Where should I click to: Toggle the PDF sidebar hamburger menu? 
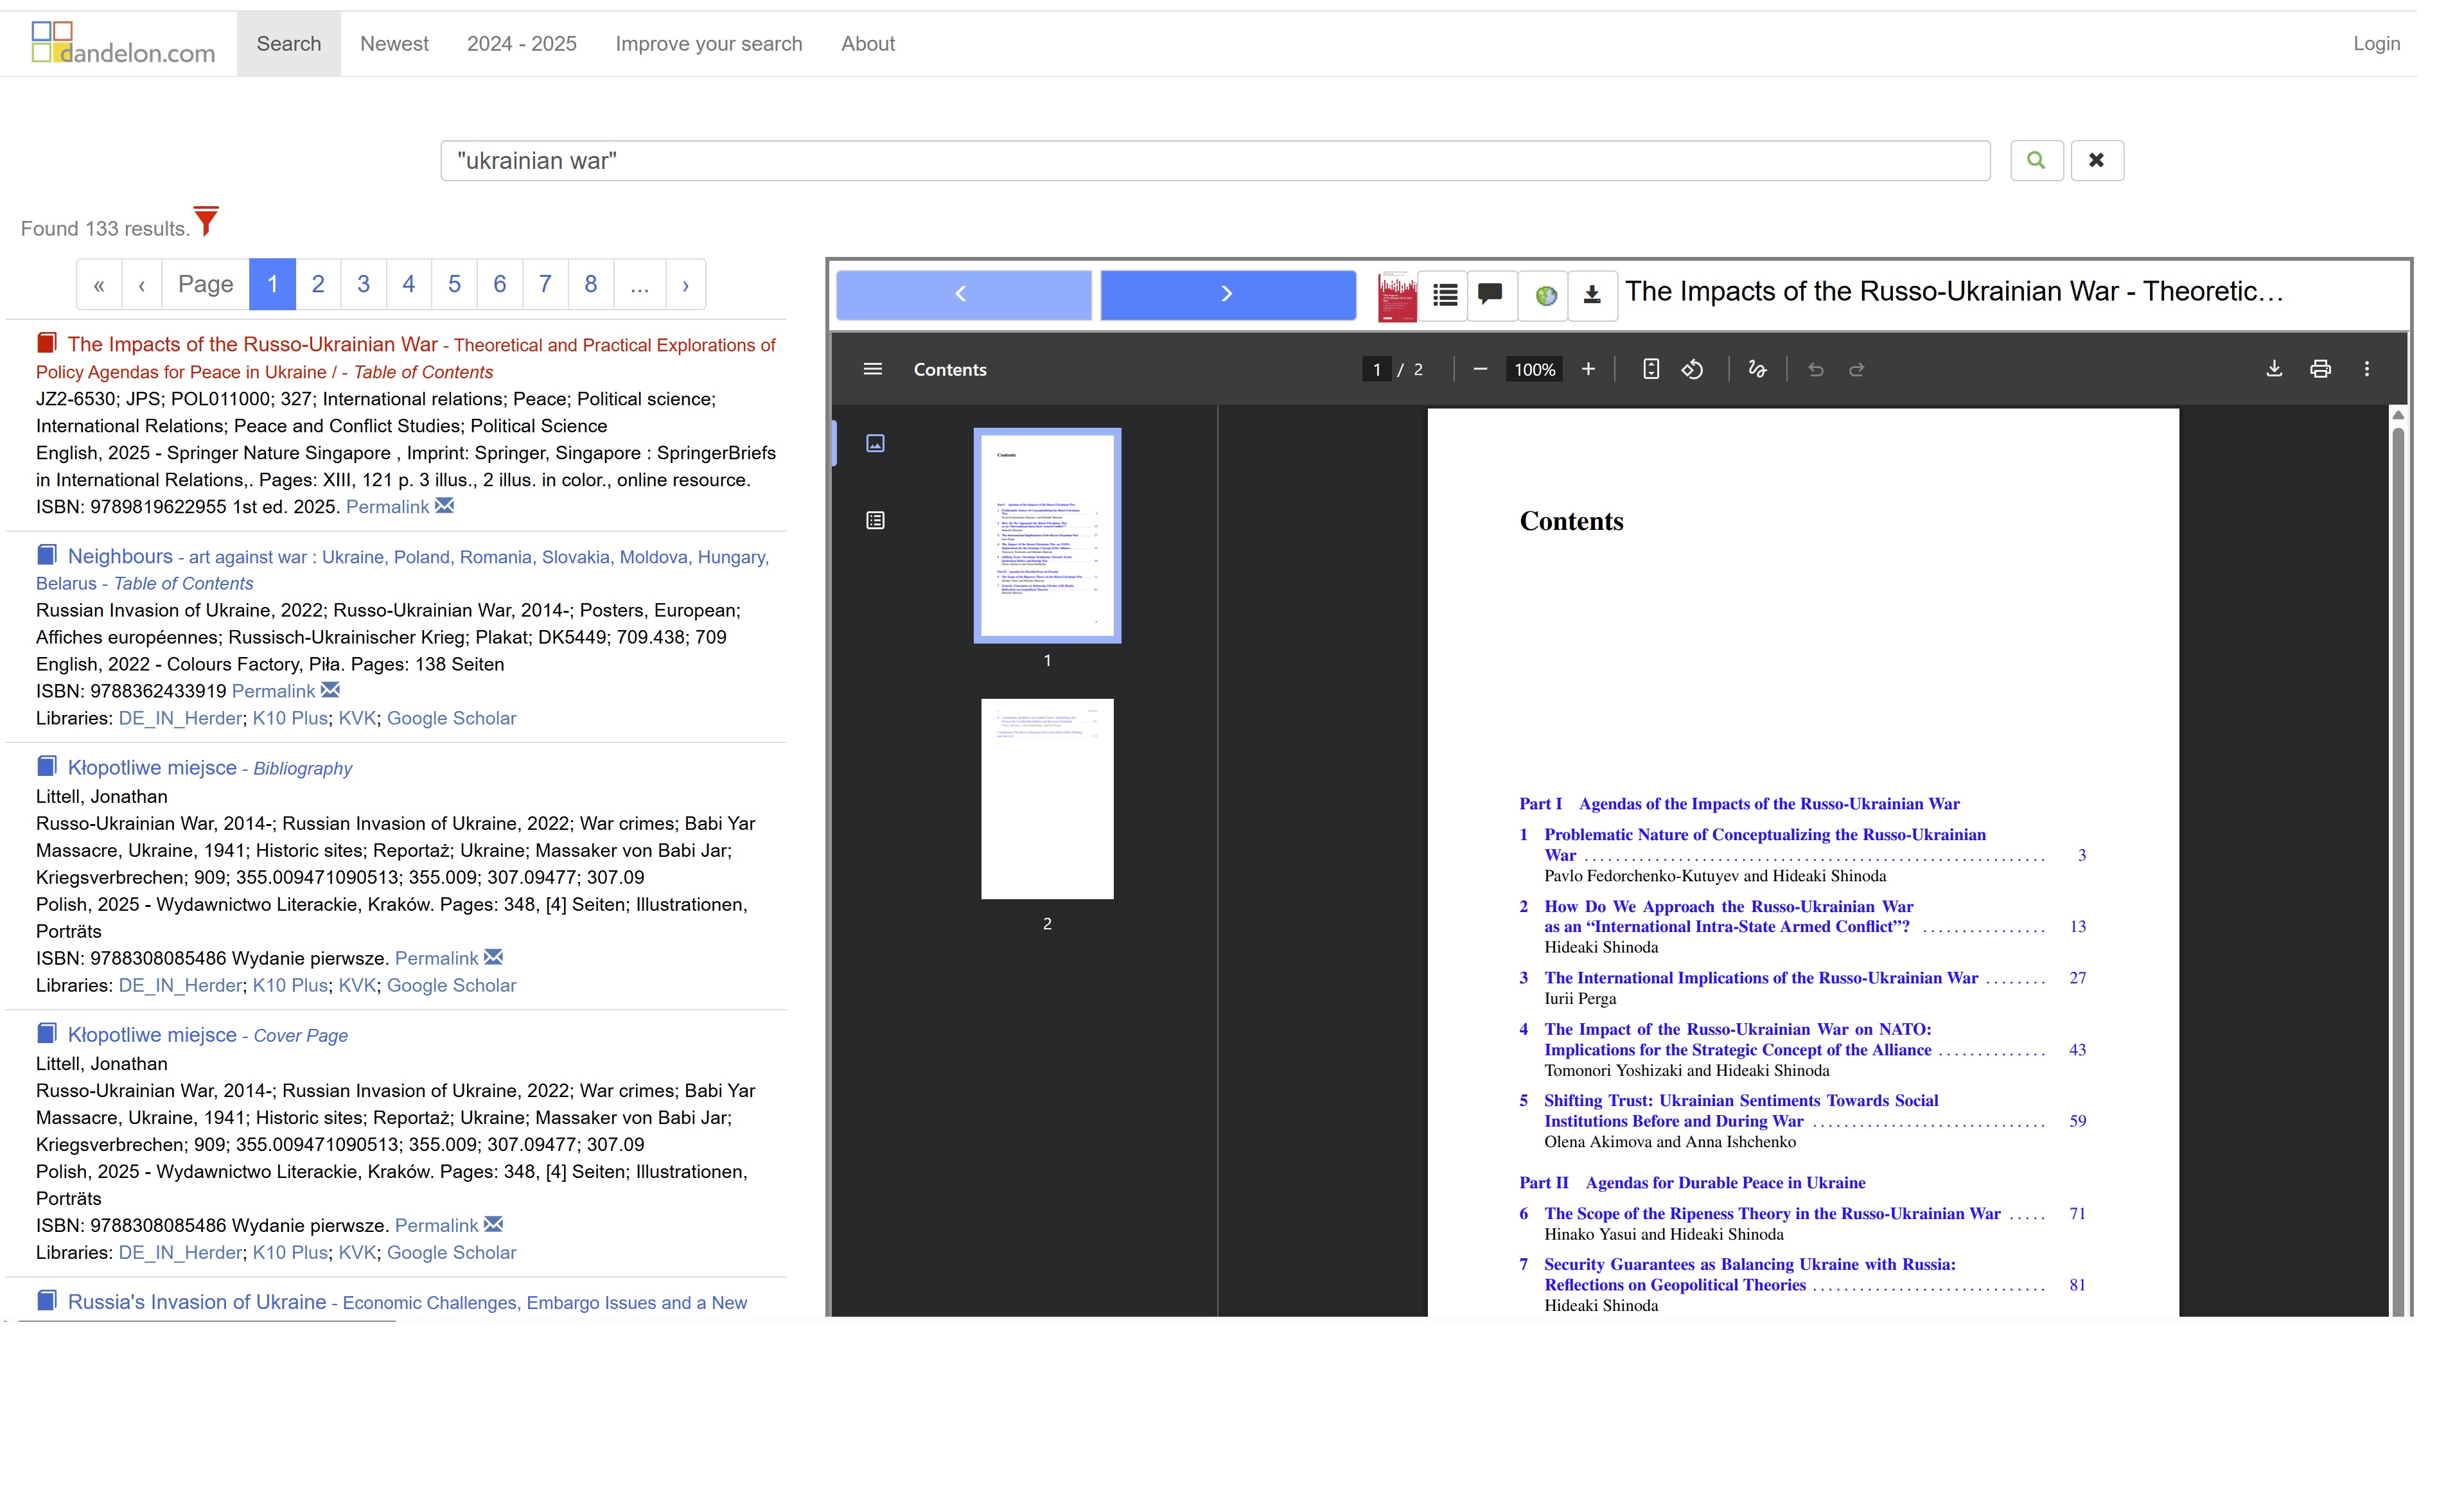point(872,369)
